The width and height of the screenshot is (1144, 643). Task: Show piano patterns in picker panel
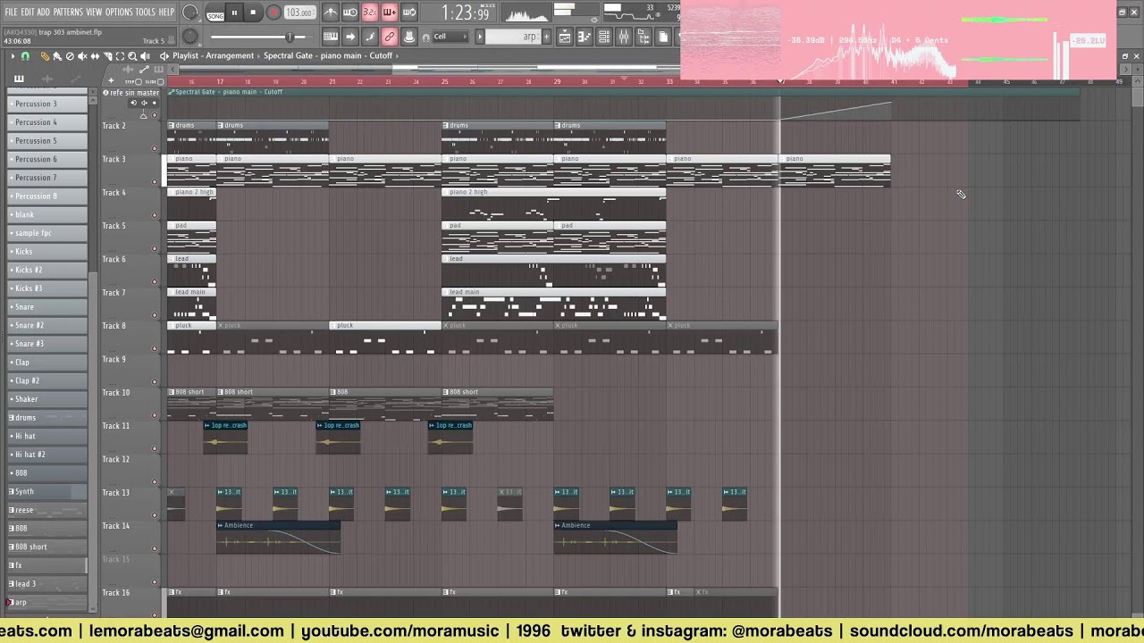[x=19, y=79]
